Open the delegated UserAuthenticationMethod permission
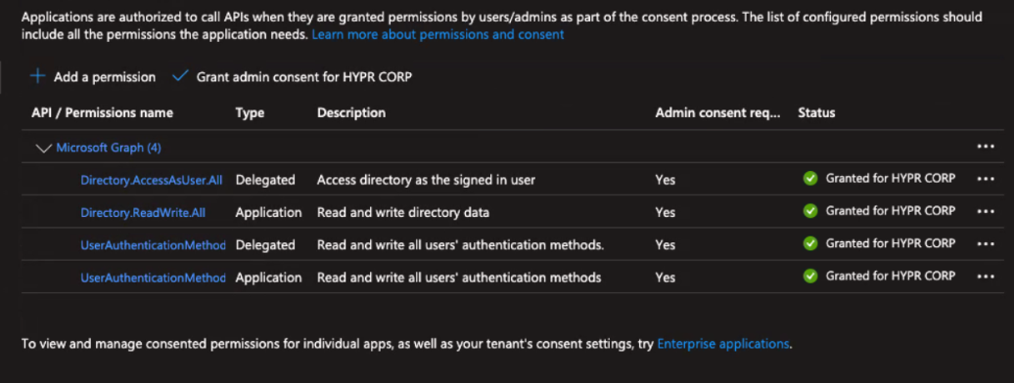Screen dimensions: 1014x383 154,245
